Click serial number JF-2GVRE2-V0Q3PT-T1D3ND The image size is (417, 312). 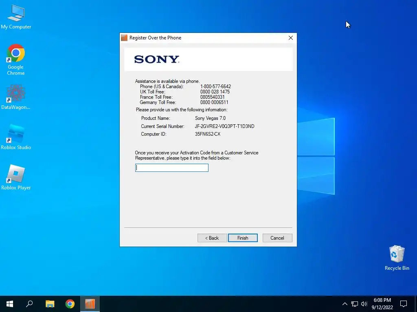(224, 126)
